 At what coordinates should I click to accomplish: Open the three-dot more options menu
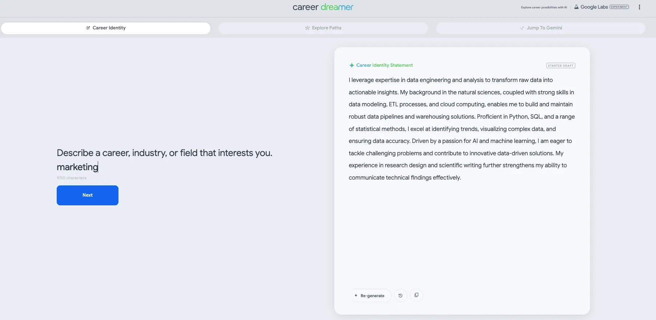pyautogui.click(x=639, y=7)
